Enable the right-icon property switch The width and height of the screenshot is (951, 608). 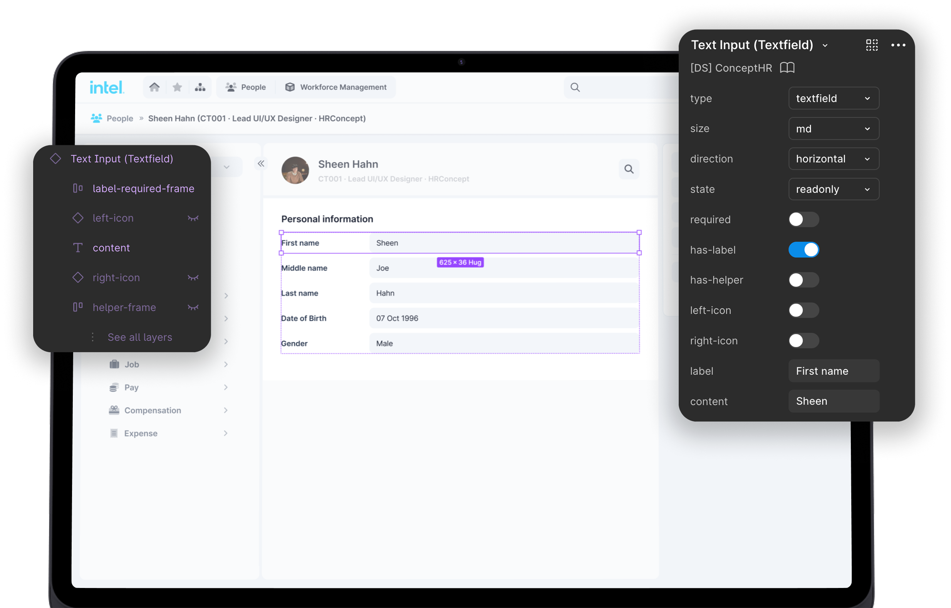pos(803,341)
